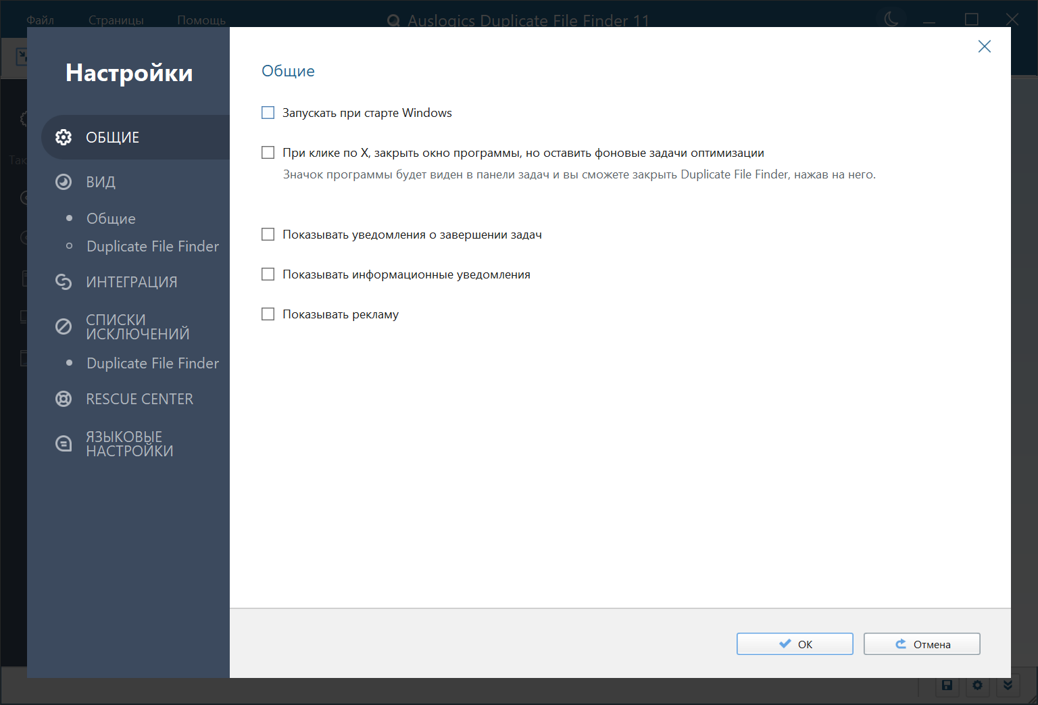Expand the double-chevron arrow at bottom right
Image resolution: width=1038 pixels, height=705 pixels.
click(1008, 685)
